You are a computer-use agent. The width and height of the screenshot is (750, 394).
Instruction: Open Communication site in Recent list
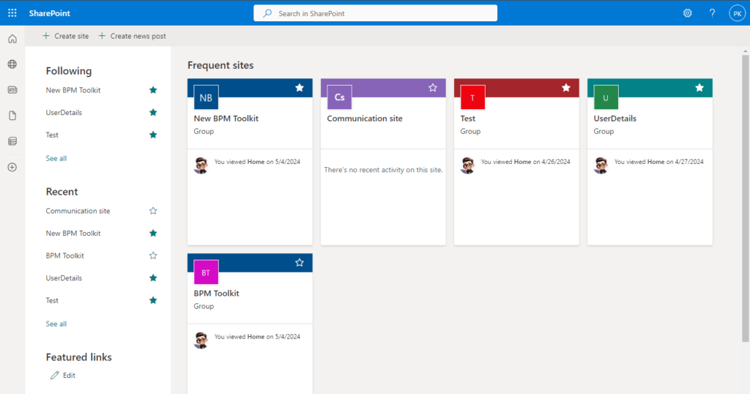point(78,211)
